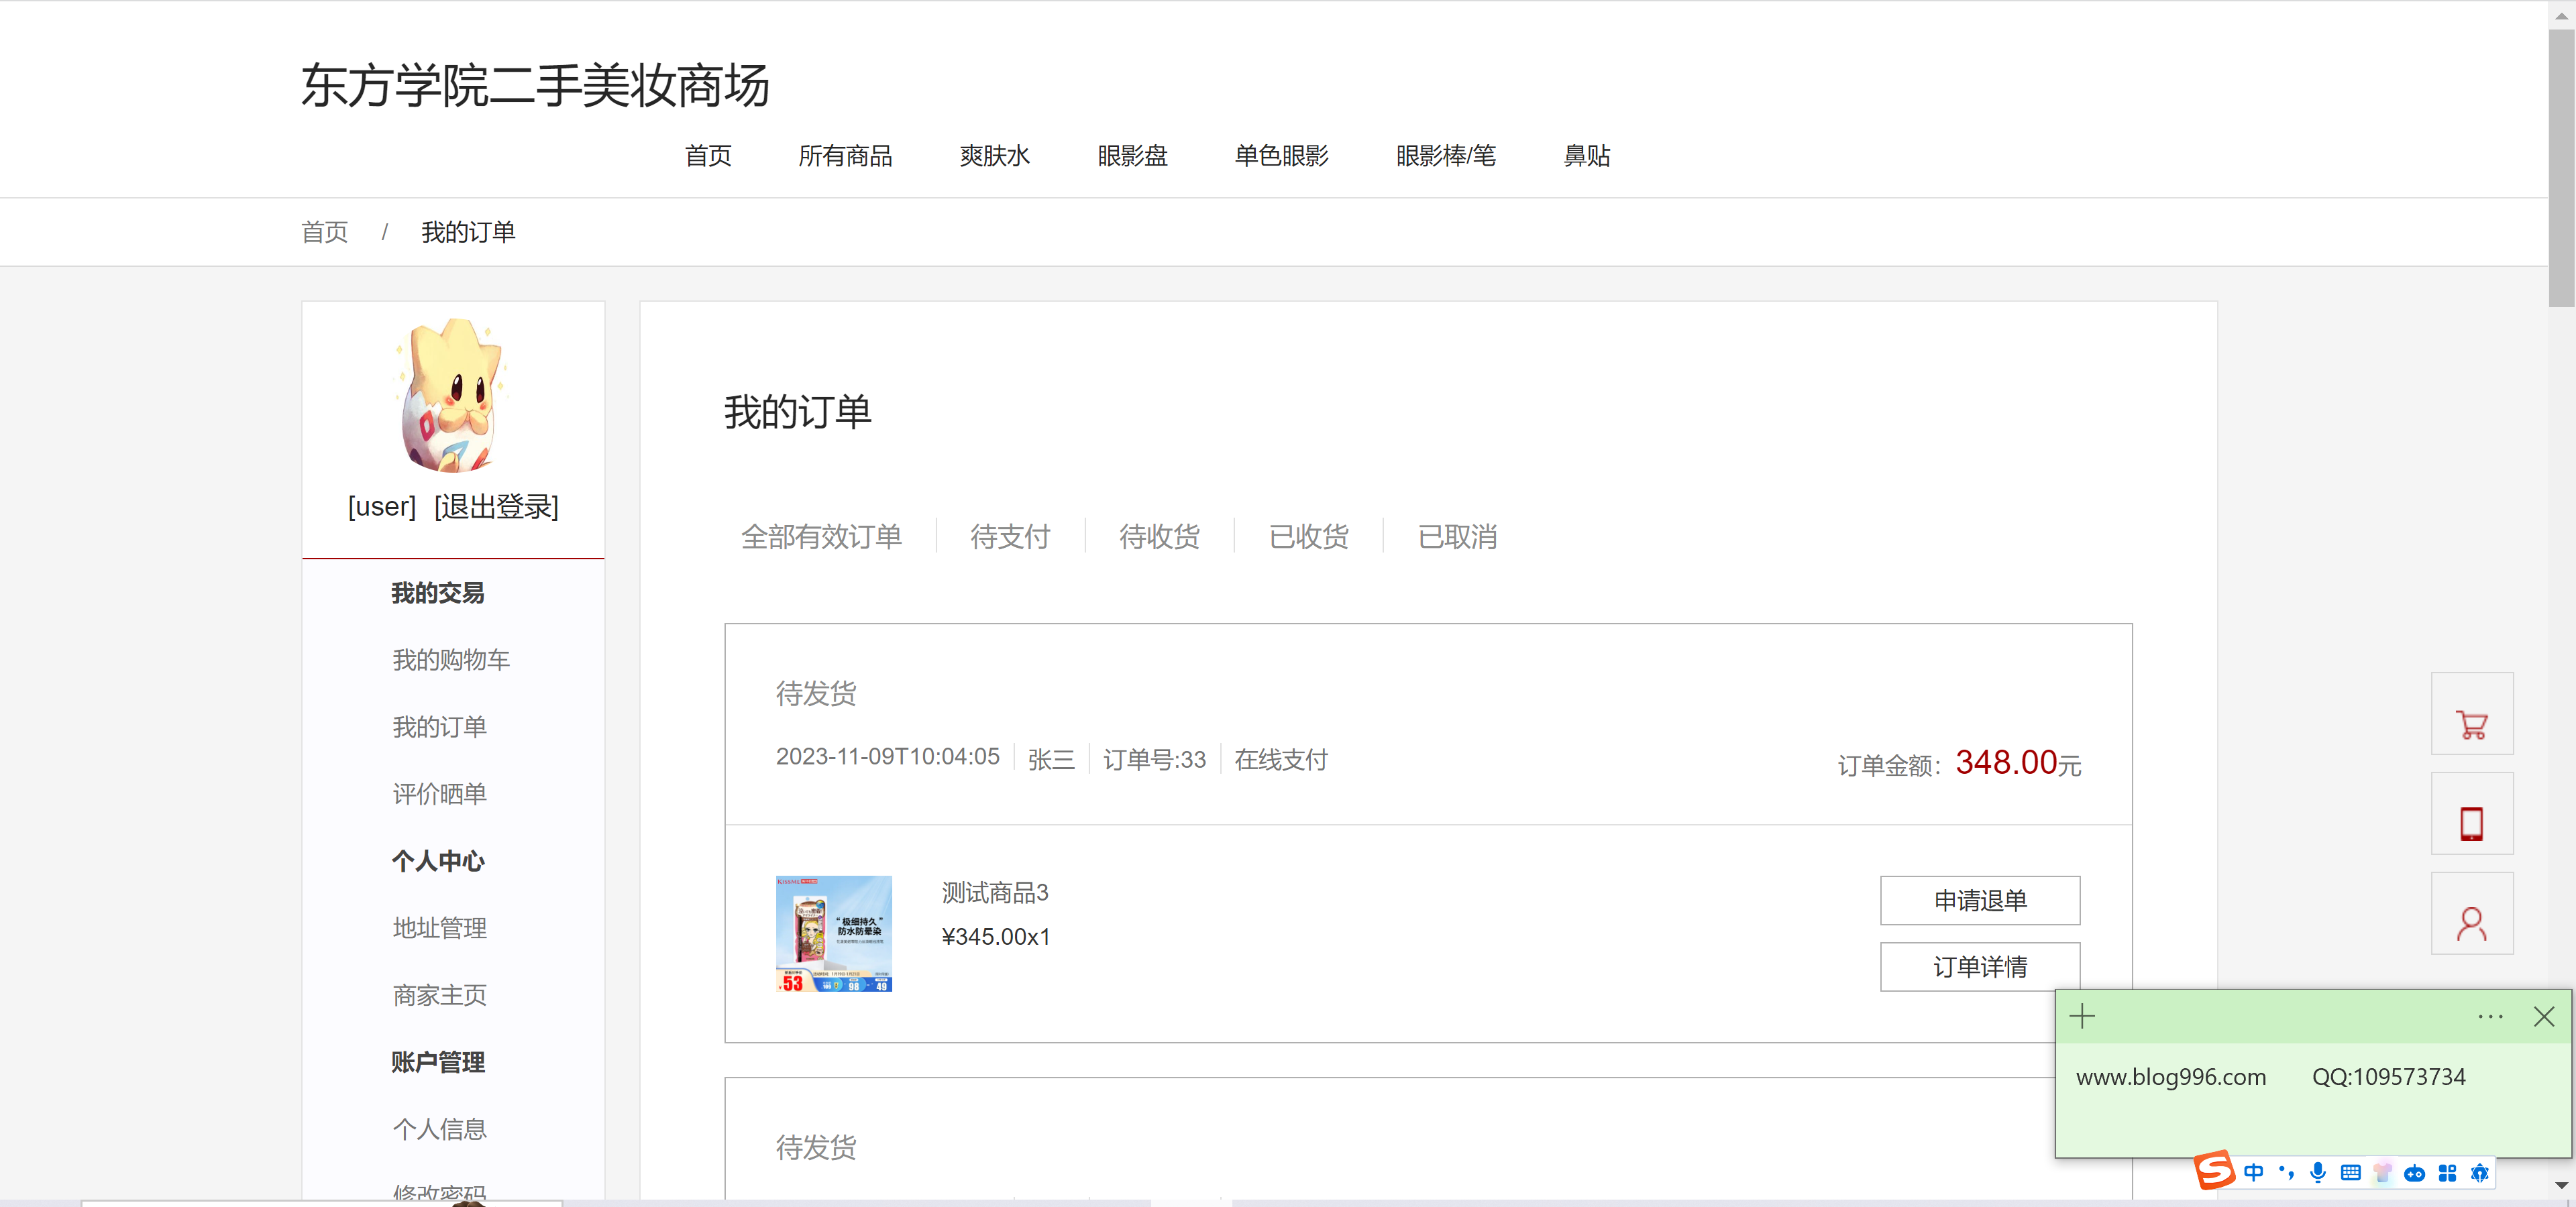The height and width of the screenshot is (1207, 2576).
Task: Click the 在线支付 payment text
Action: tap(1281, 759)
